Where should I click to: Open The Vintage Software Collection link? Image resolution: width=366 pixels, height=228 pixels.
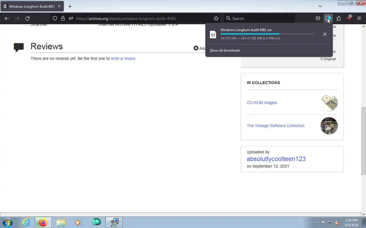click(276, 126)
